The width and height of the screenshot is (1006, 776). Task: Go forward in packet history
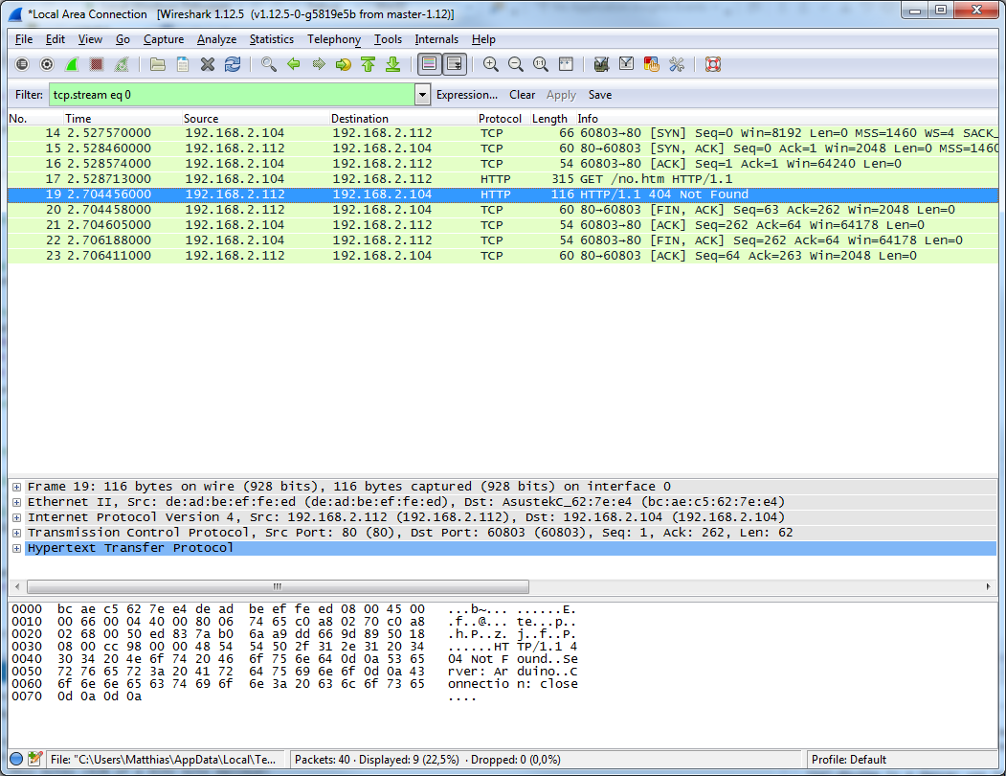(x=318, y=64)
